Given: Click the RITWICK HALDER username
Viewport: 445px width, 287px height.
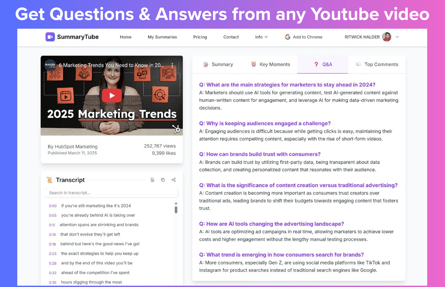Looking at the screenshot, I should coord(362,37).
